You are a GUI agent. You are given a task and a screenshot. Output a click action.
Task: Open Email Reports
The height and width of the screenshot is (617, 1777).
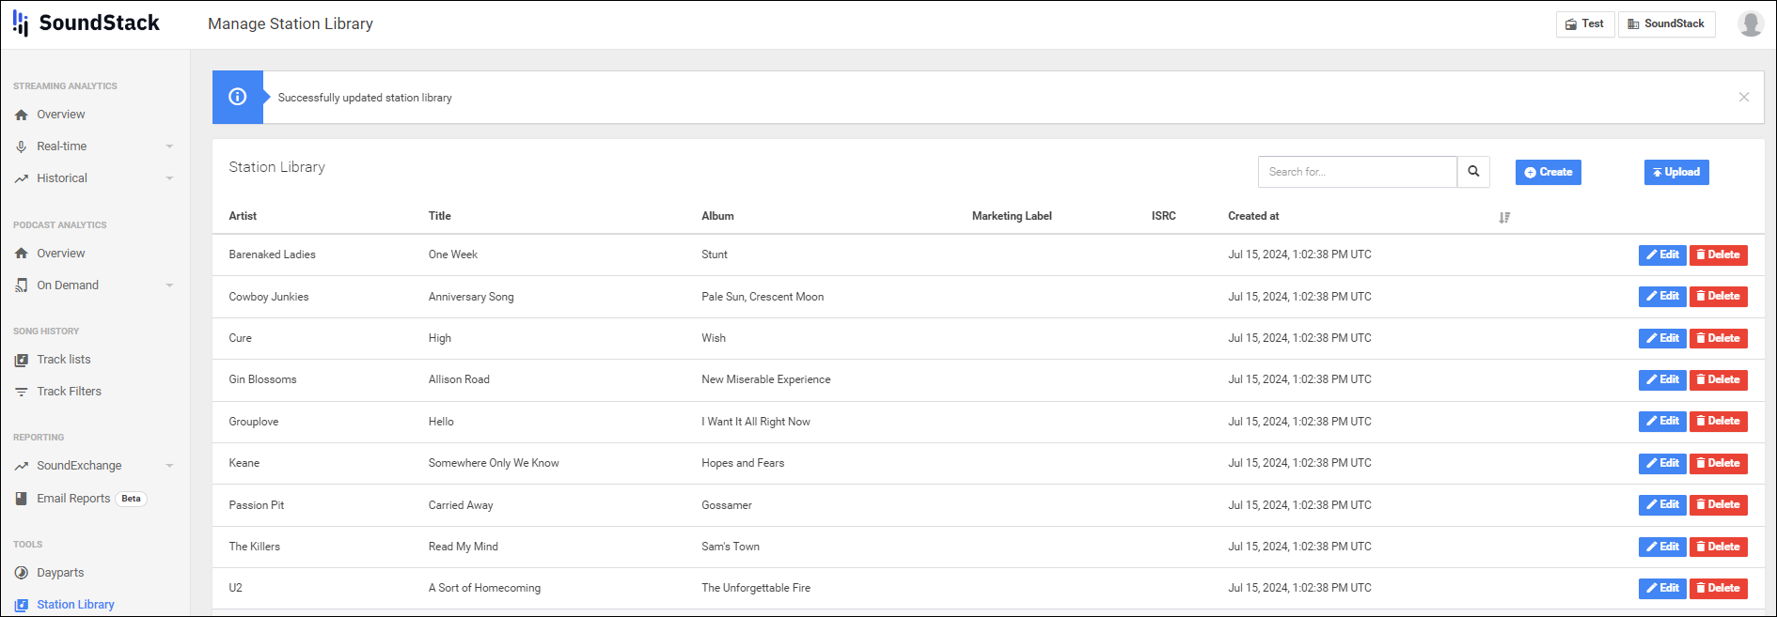tap(73, 499)
